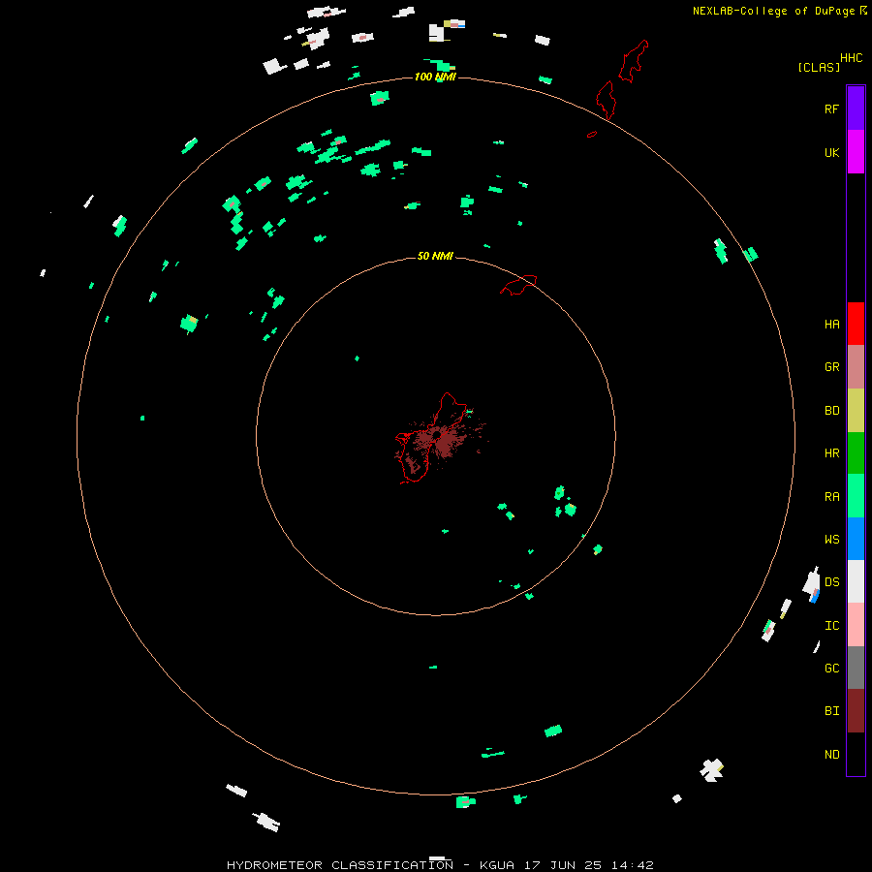
Task: Click the DS white legend swatch
Action: (x=856, y=581)
